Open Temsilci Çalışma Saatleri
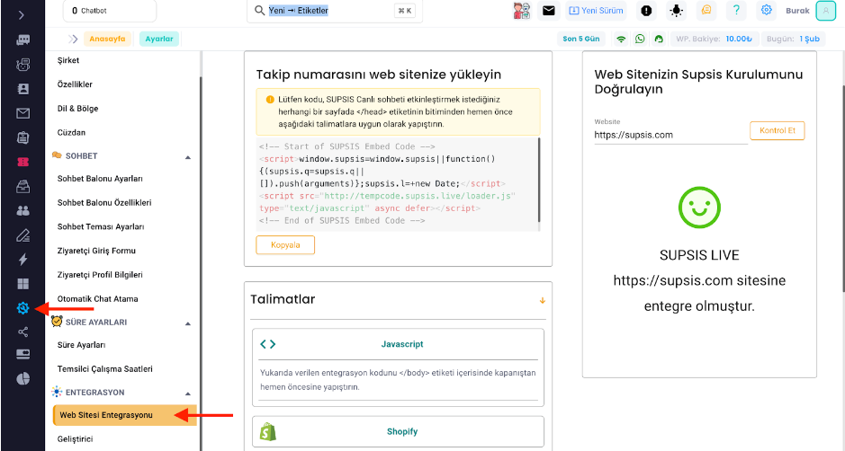 [105, 369]
